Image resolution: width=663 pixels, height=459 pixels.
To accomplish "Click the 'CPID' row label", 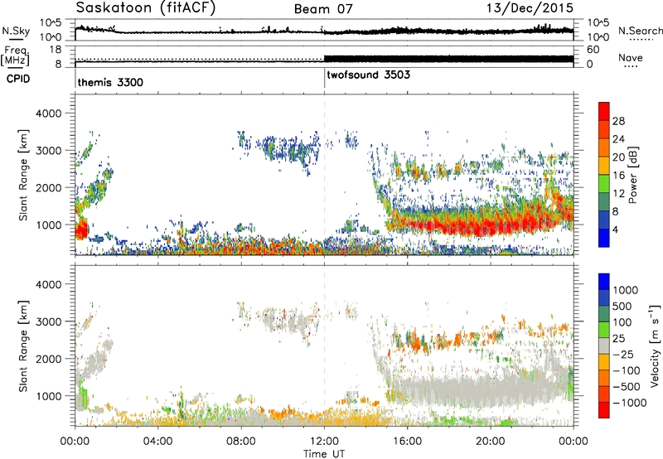I will [18, 79].
